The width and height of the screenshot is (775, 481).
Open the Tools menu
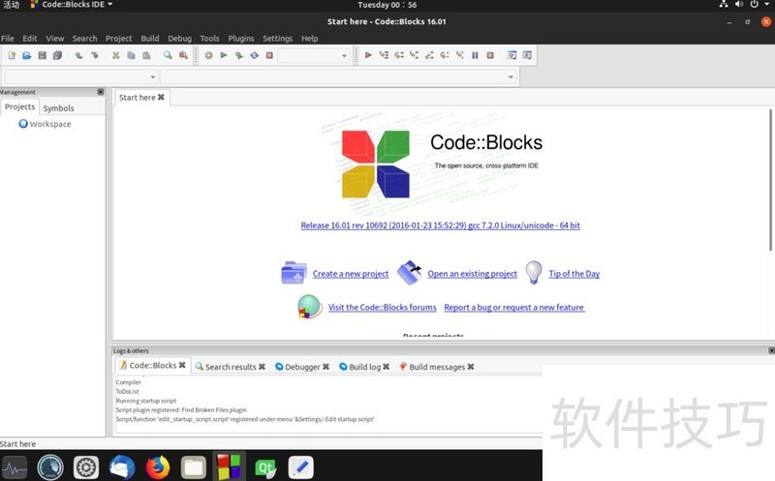209,39
